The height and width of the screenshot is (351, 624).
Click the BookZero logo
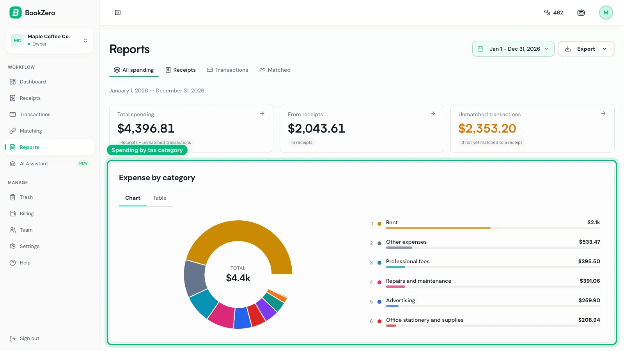[x=32, y=12]
